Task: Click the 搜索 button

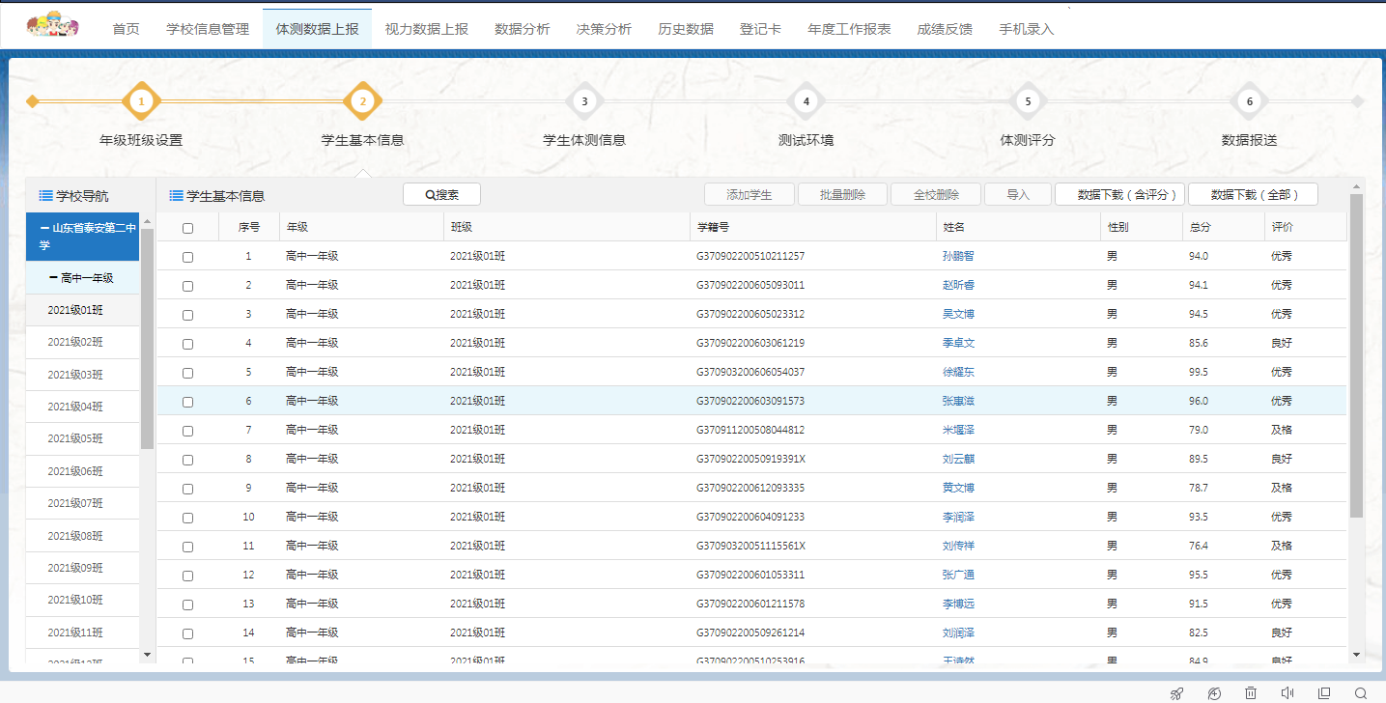Action: pyautogui.click(x=441, y=194)
